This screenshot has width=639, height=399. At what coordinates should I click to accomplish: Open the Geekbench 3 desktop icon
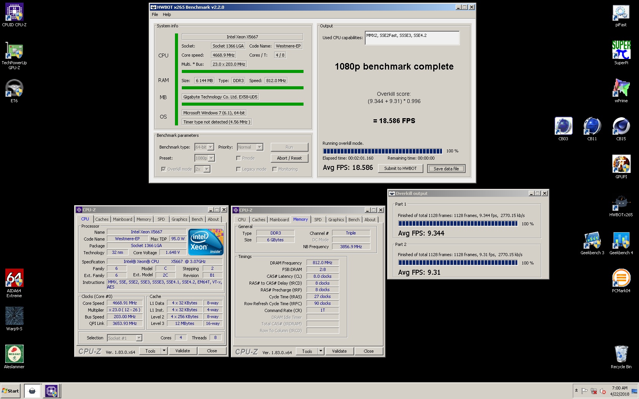point(592,243)
